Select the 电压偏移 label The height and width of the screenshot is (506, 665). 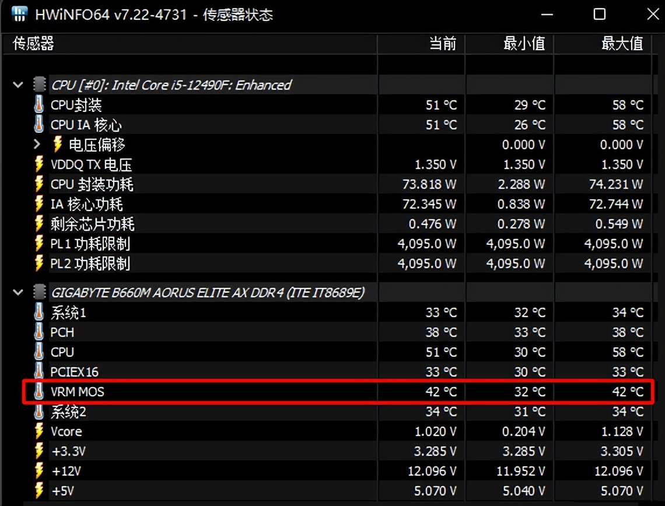point(97,145)
